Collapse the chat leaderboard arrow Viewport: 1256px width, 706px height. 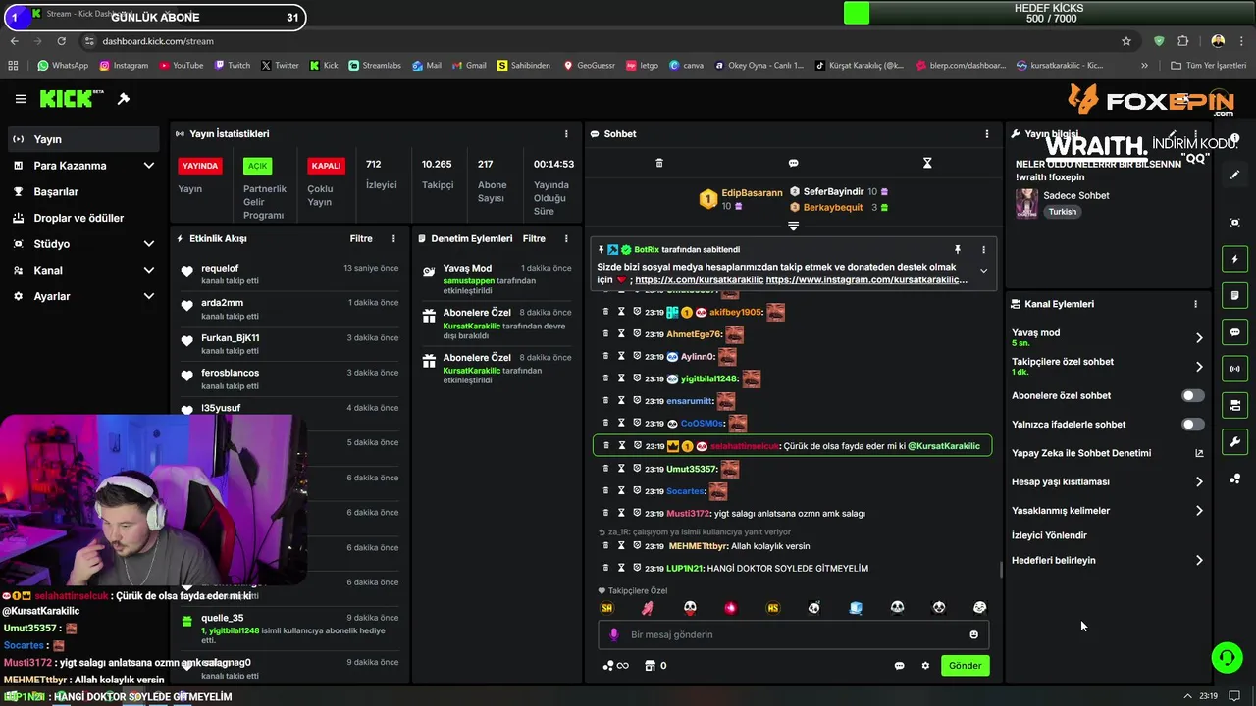pyautogui.click(x=793, y=226)
